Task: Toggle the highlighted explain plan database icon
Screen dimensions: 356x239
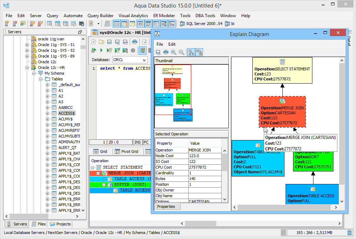Action: (x=143, y=50)
